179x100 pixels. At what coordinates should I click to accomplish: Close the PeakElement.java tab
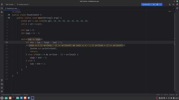pyautogui.click(x=18, y=8)
